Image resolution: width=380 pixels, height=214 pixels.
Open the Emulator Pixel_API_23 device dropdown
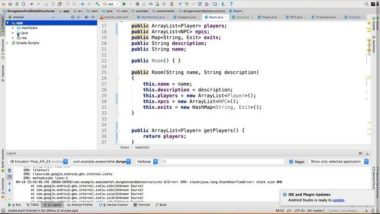38,162
